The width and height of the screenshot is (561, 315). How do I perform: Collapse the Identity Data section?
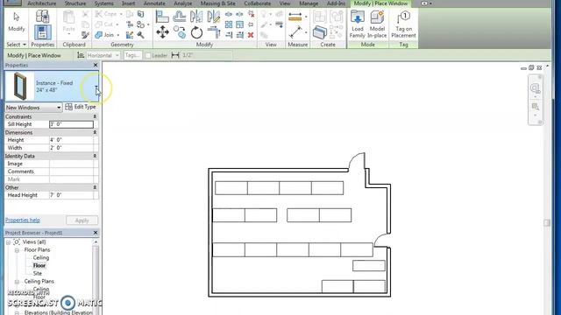click(95, 156)
